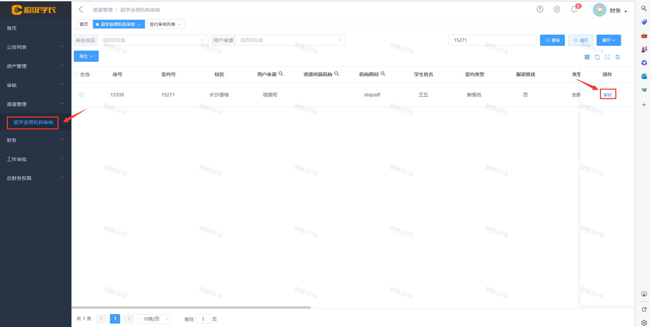Switch to the 签约审核列表 tab

[x=163, y=24]
